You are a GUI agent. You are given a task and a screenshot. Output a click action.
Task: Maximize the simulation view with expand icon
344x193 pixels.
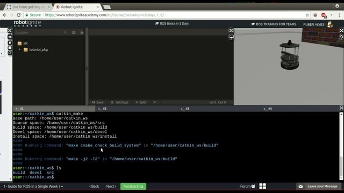pos(341,31)
